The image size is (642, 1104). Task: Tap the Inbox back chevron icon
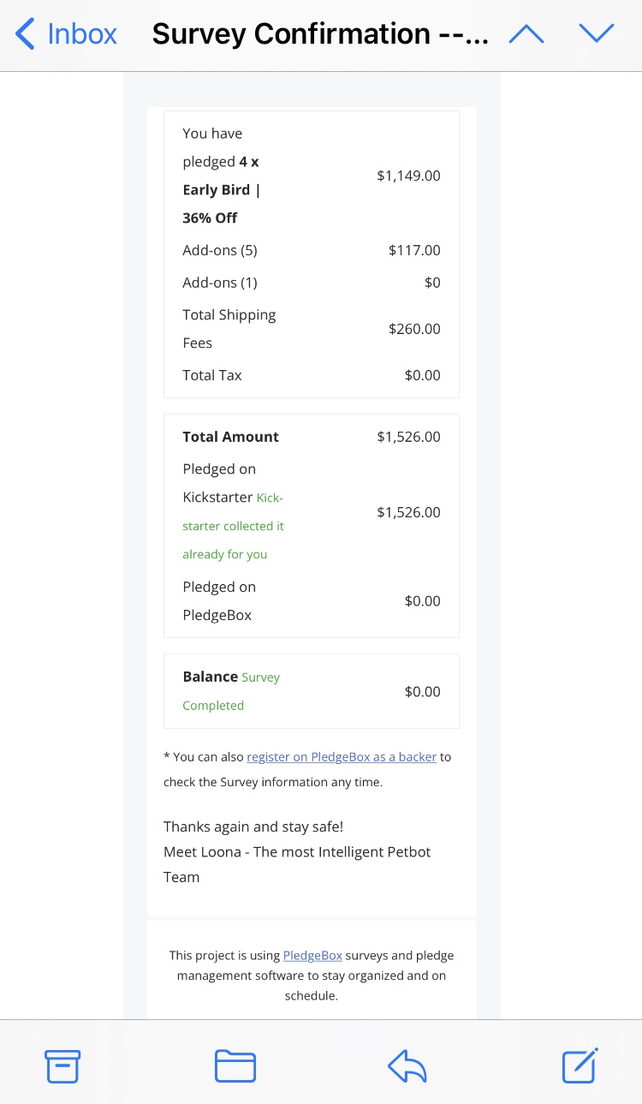26,34
